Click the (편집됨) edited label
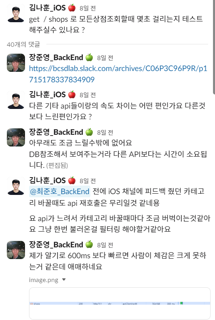Viewport: 215px width, 320px height. [57, 165]
